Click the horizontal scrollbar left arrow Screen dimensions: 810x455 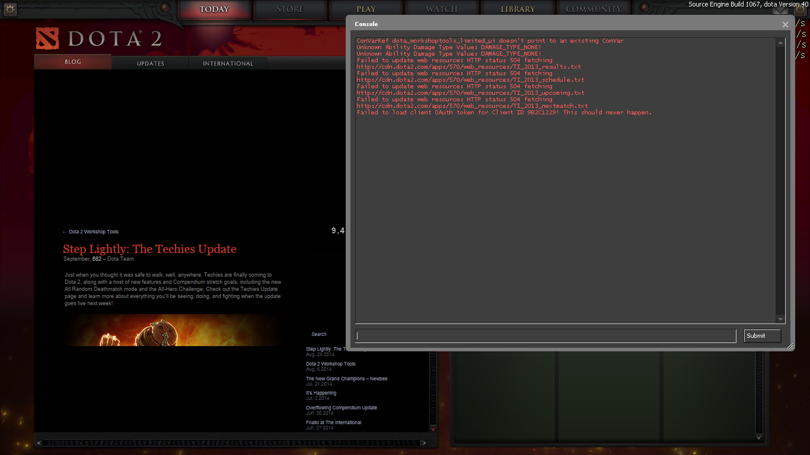(39, 443)
